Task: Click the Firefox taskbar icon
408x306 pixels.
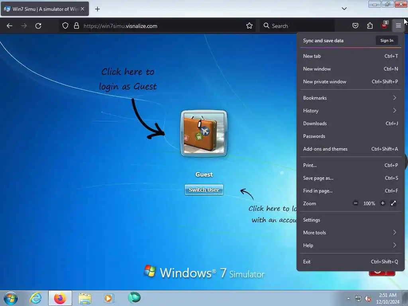Action: click(60, 298)
